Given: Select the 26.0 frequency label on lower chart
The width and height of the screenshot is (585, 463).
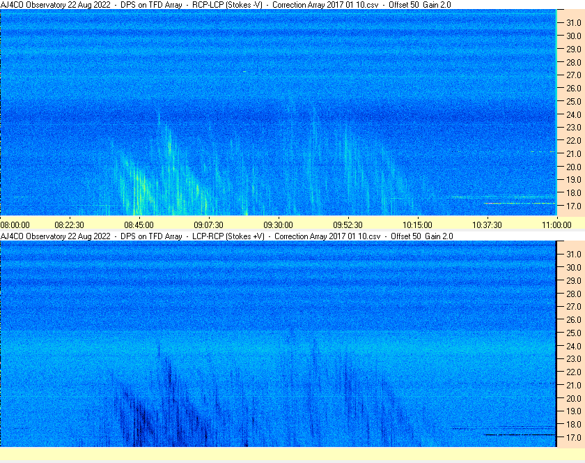Looking at the screenshot, I should [574, 319].
